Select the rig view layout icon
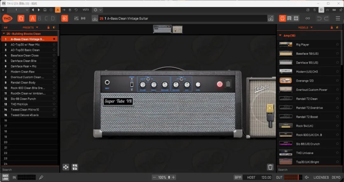The height and width of the screenshot is (182, 344). pyautogui.click(x=282, y=18)
